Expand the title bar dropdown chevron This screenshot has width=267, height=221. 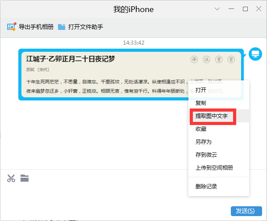217,9
